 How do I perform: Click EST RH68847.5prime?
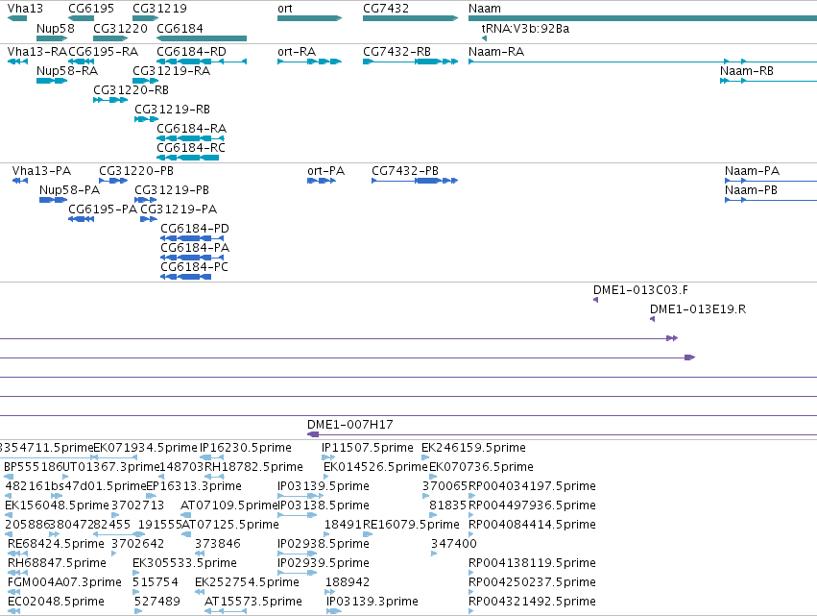pyautogui.click(x=57, y=563)
